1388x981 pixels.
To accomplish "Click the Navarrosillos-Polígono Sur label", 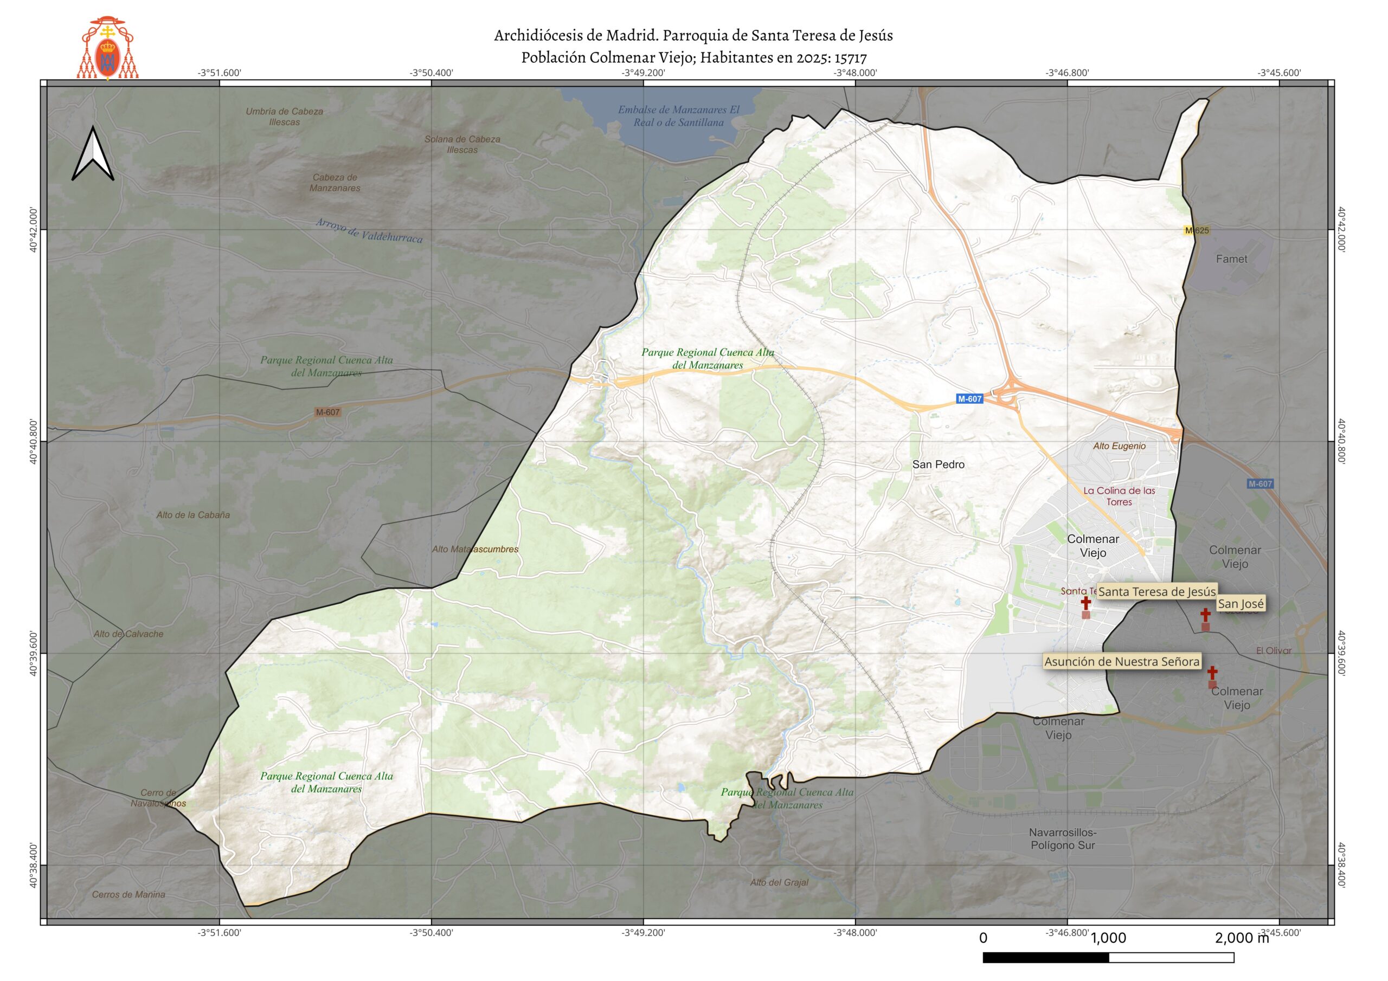I will [1063, 839].
